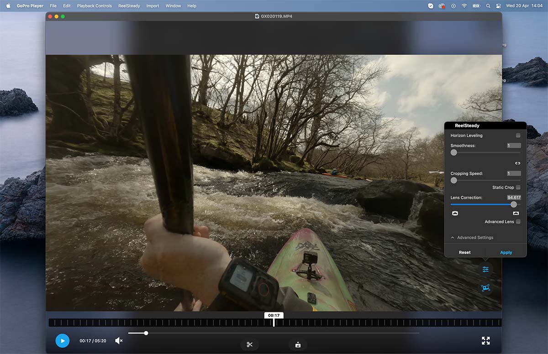Image resolution: width=548 pixels, height=354 pixels.
Task: Click the export/save frame icon next to scissors
Action: (298, 344)
